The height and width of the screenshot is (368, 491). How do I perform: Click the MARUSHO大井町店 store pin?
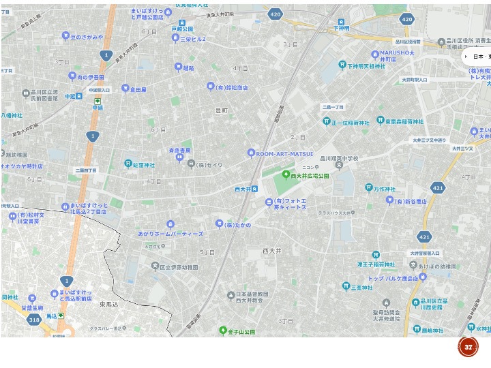click(375, 55)
